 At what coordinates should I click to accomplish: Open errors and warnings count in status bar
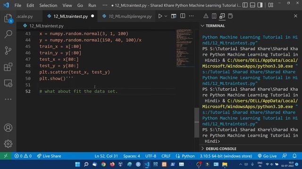[x=23, y=156]
